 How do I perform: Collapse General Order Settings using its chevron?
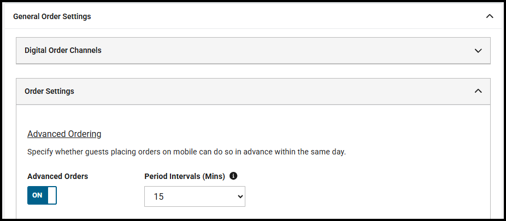(490, 16)
